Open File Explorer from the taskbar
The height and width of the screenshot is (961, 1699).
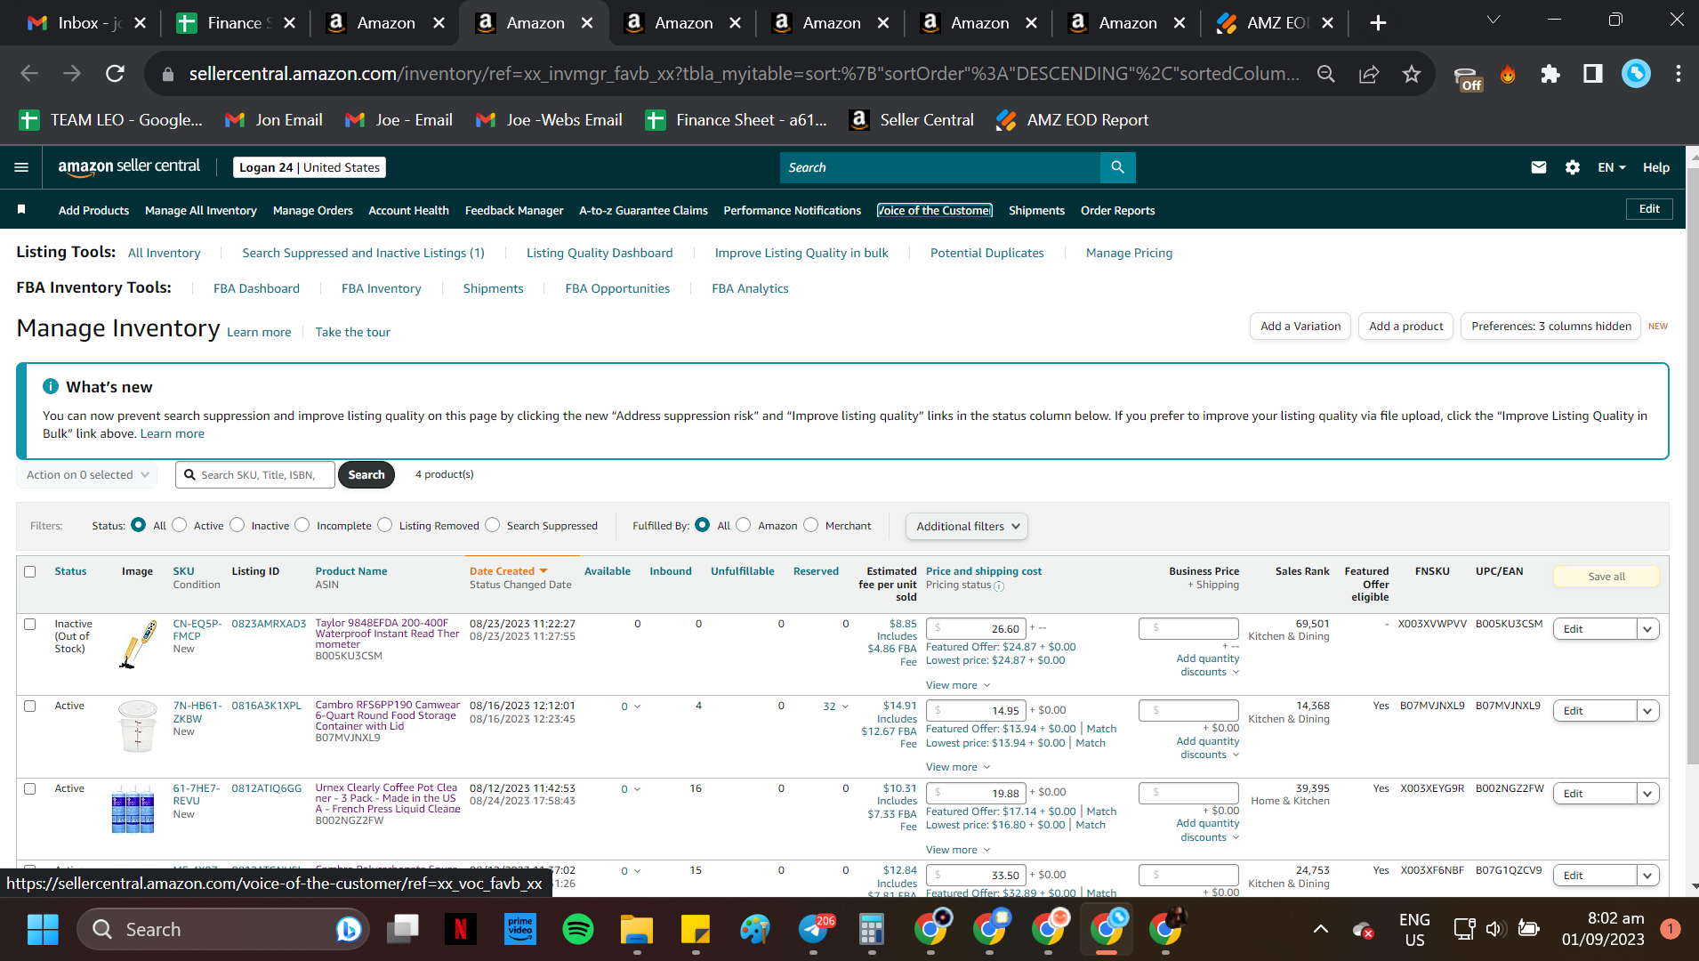[637, 929]
